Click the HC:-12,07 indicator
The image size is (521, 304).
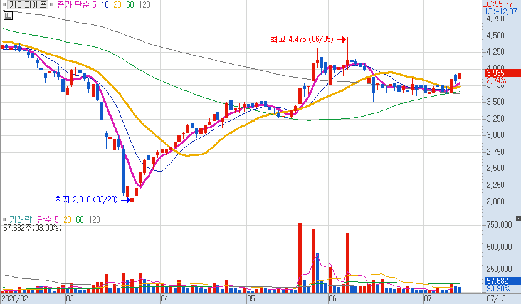500,11
